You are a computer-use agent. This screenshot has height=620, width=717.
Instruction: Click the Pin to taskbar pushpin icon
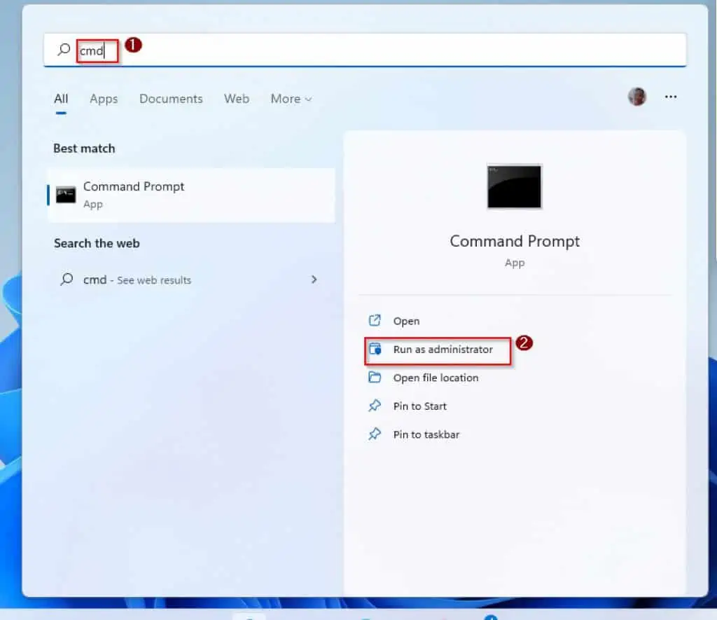tap(374, 434)
